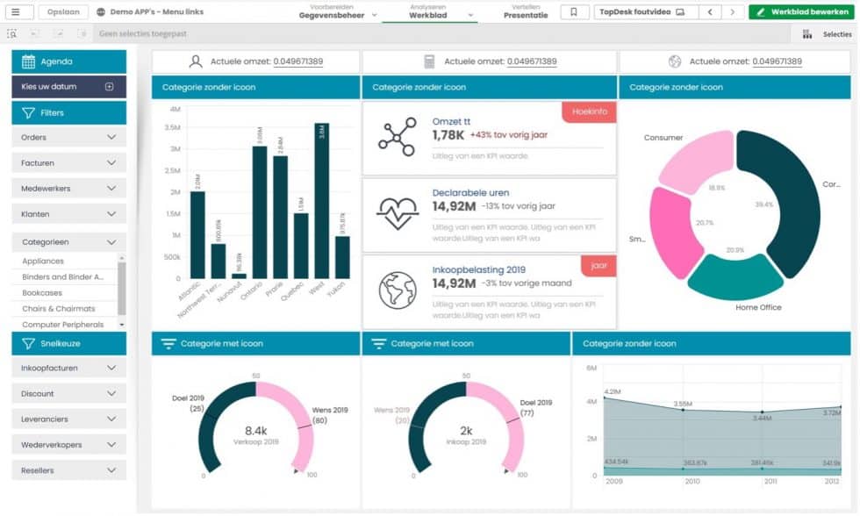Expand the Leveranciers quick-select dropdown
Screen dimensions: 860x516
[x=111, y=419]
